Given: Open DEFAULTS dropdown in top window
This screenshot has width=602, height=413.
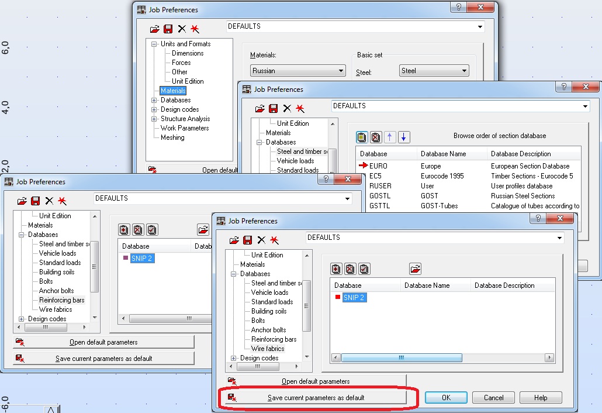Looking at the screenshot, I should tap(480, 26).
